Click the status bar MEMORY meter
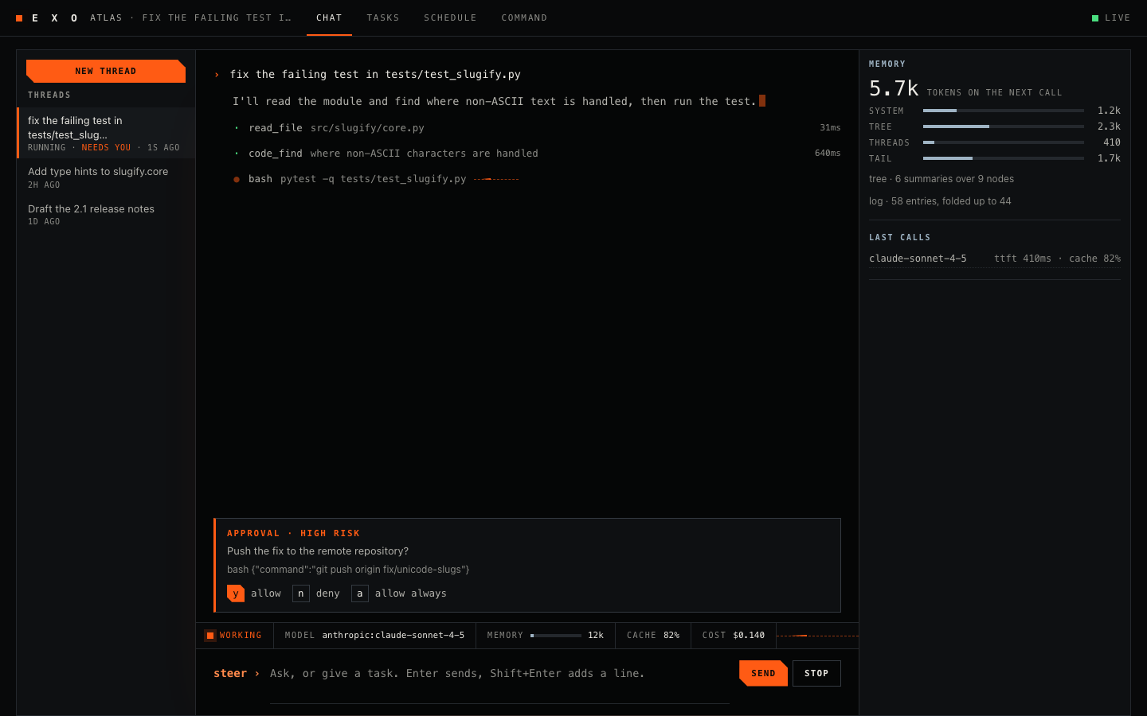 pos(556,636)
